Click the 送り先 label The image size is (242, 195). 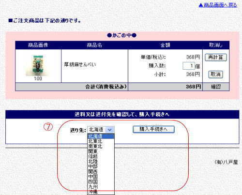tap(78, 130)
